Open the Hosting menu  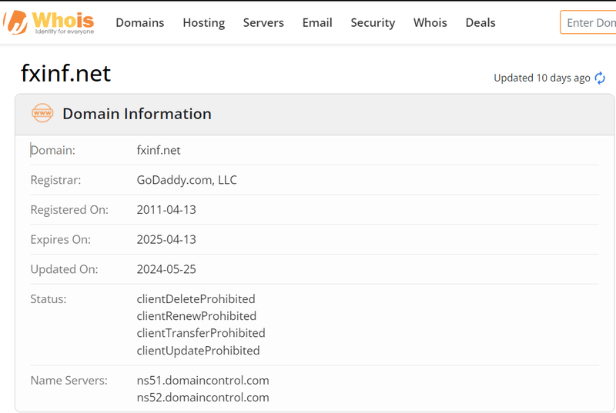[x=204, y=23]
